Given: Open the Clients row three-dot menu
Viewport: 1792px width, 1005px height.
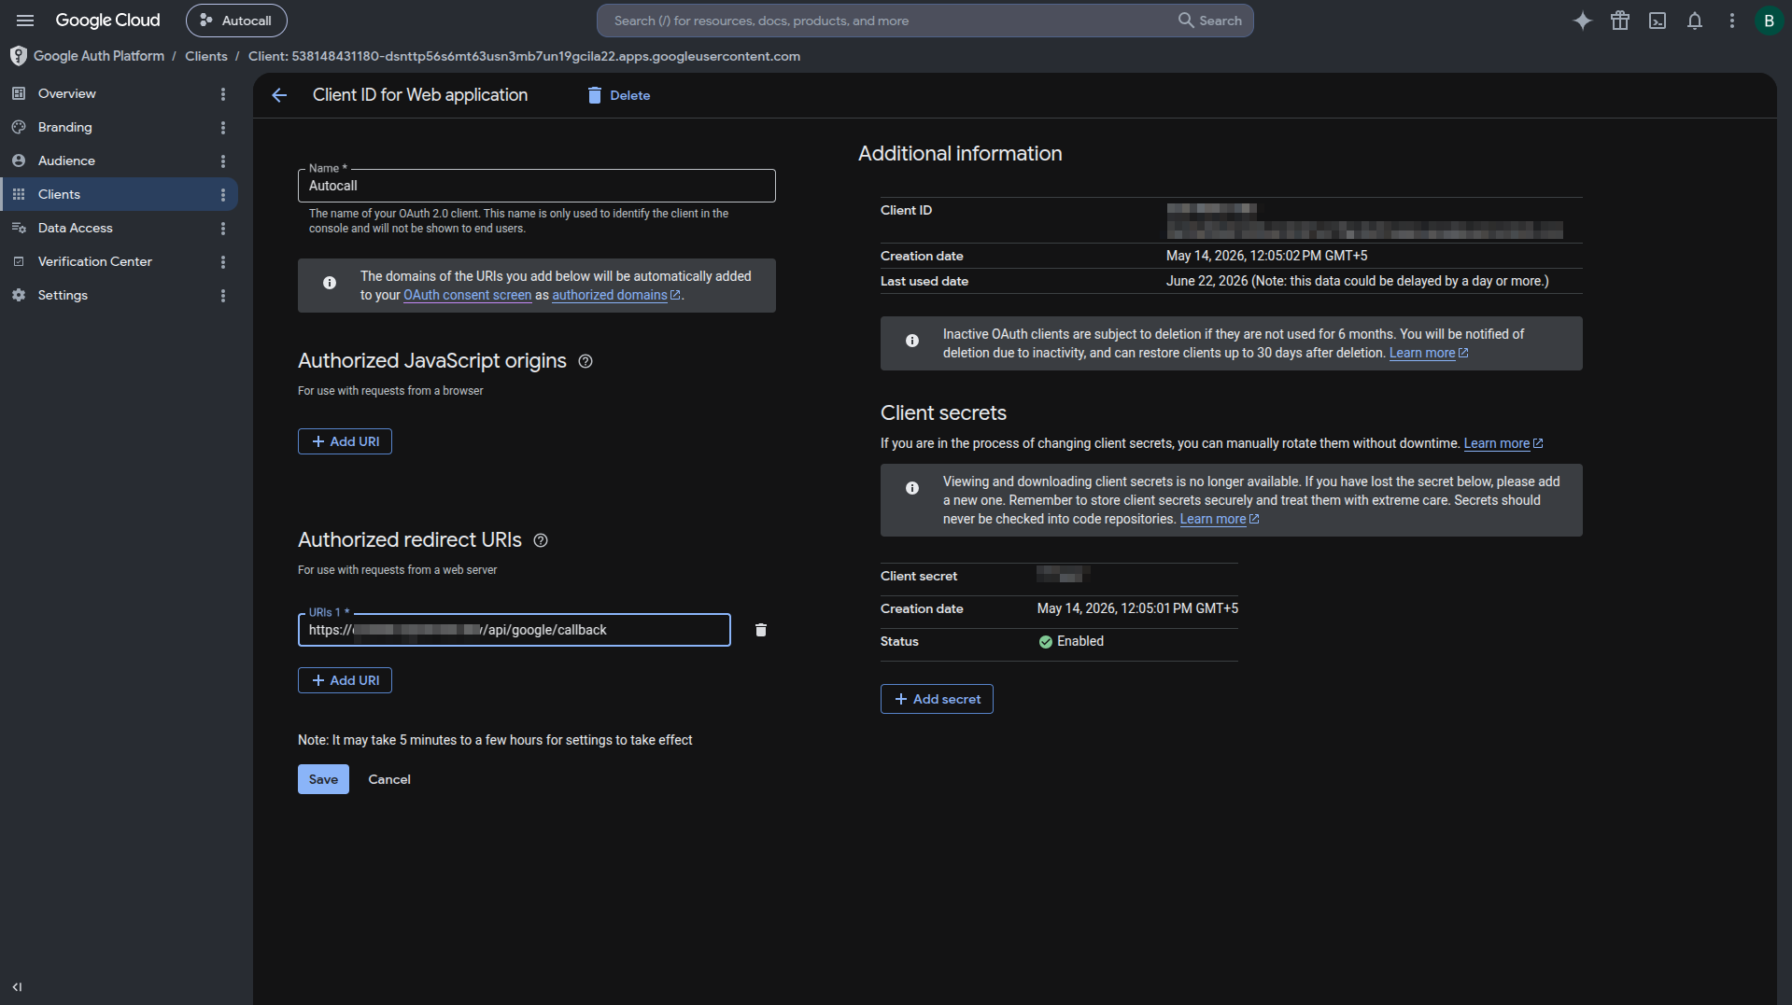Looking at the screenshot, I should tap(222, 195).
